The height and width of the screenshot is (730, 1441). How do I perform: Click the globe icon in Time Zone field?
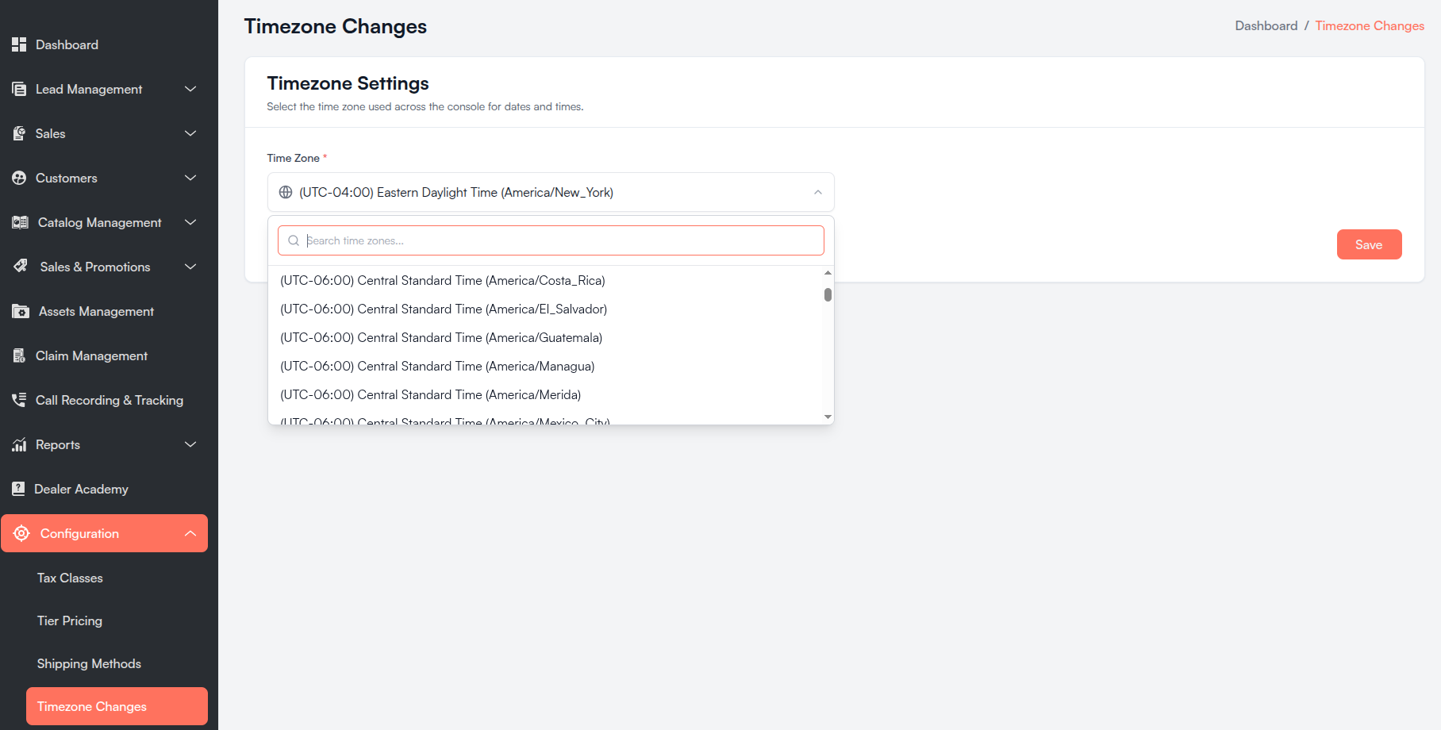[x=286, y=192]
